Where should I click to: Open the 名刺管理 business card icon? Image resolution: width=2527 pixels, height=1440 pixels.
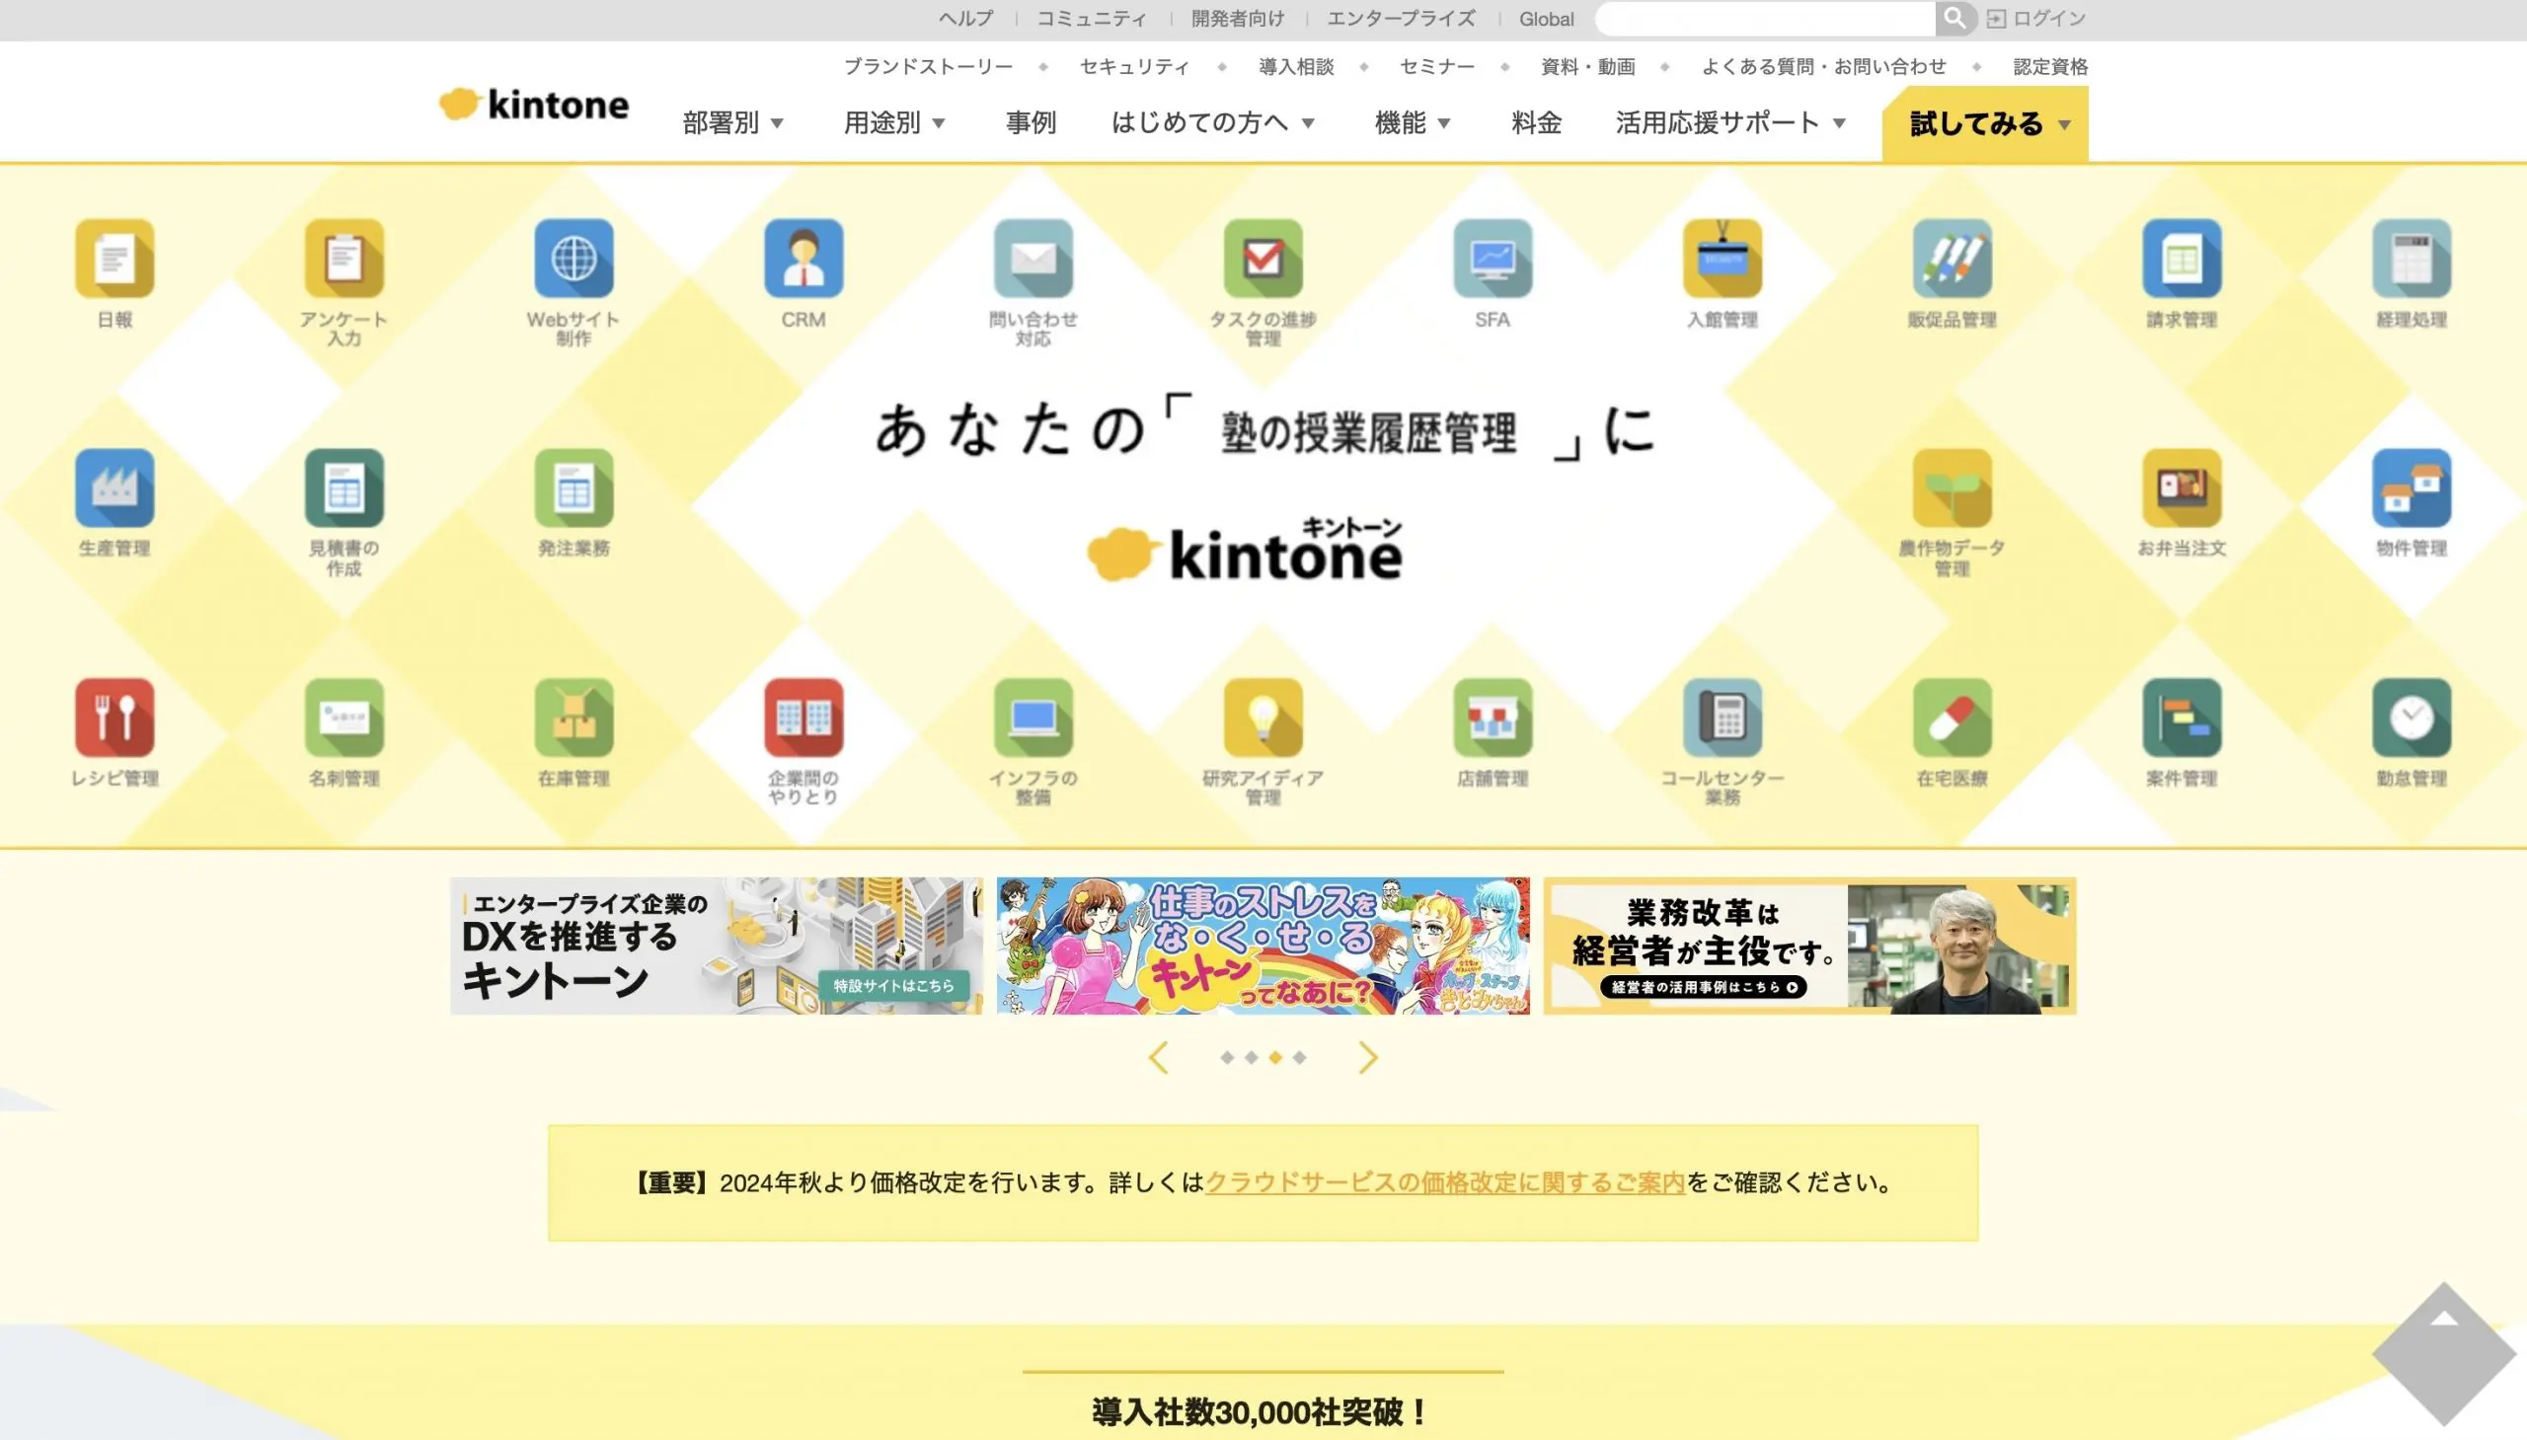345,717
